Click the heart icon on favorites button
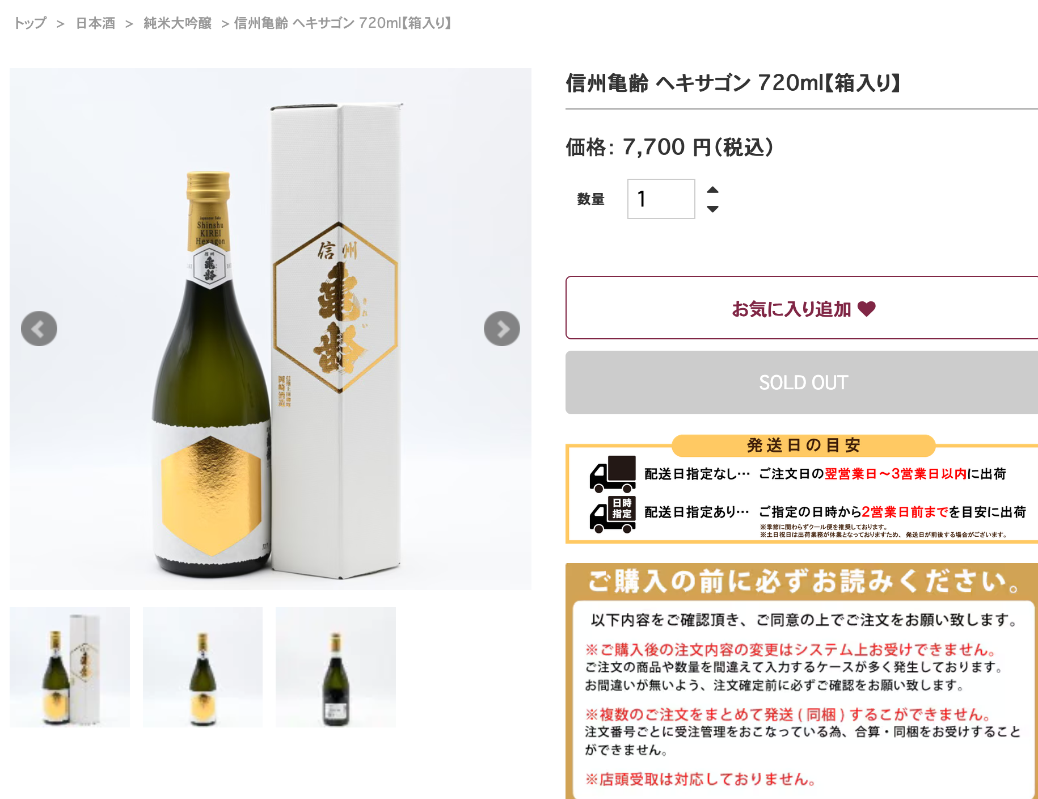This screenshot has height=799, width=1038. (867, 309)
